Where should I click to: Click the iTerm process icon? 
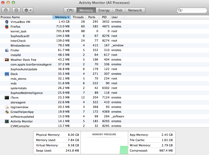pos(7,98)
